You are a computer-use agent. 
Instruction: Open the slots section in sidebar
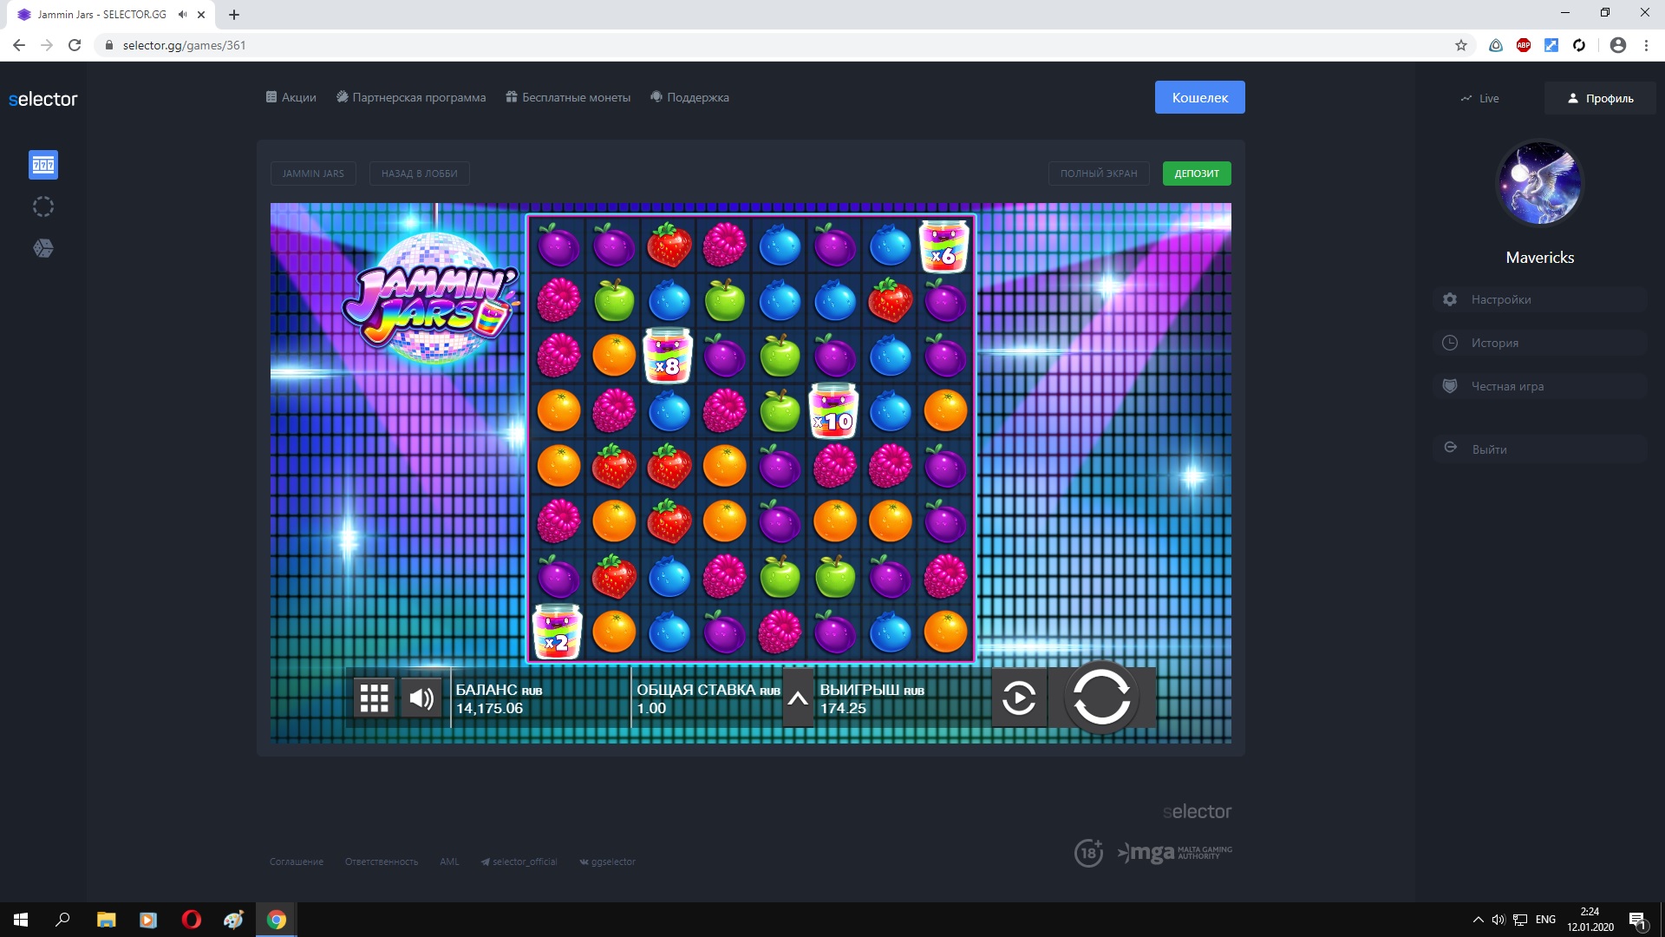click(43, 165)
